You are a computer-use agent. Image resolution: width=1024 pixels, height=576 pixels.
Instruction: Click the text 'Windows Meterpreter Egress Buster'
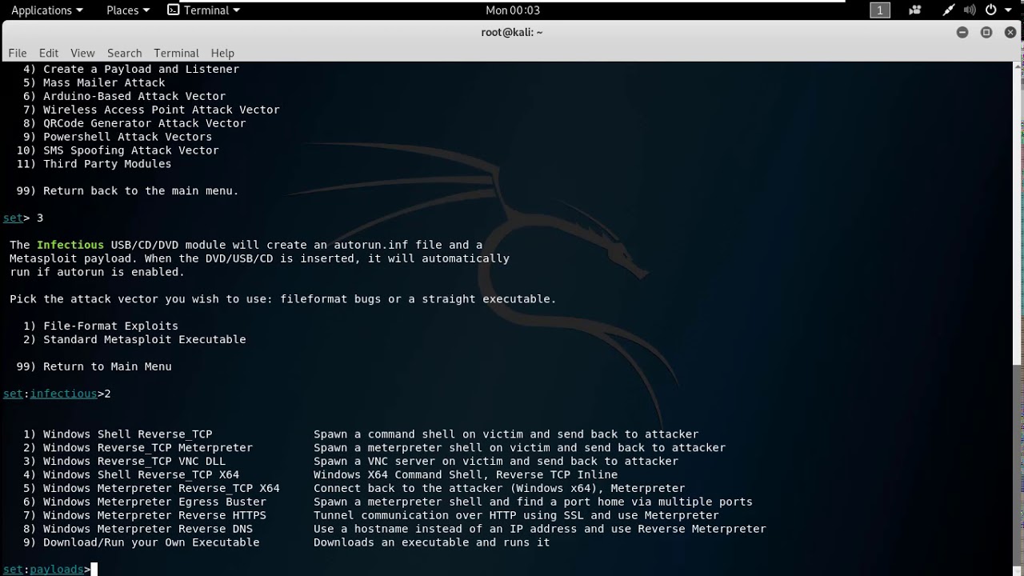[155, 502]
